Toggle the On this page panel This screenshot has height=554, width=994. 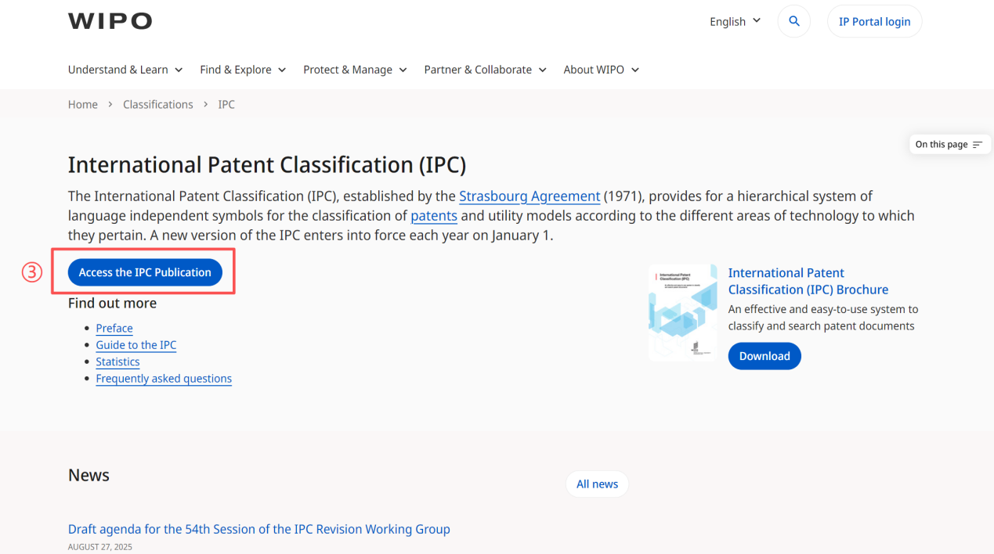coord(949,145)
